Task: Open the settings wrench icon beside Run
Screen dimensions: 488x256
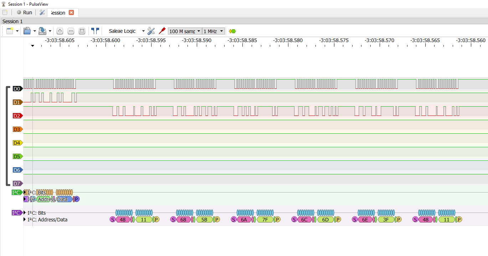Action: point(42,12)
